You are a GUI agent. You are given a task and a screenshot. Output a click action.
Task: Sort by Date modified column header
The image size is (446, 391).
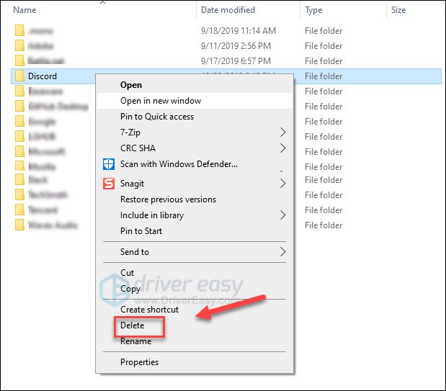tap(228, 10)
